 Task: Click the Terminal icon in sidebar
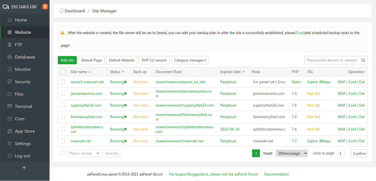point(10,106)
